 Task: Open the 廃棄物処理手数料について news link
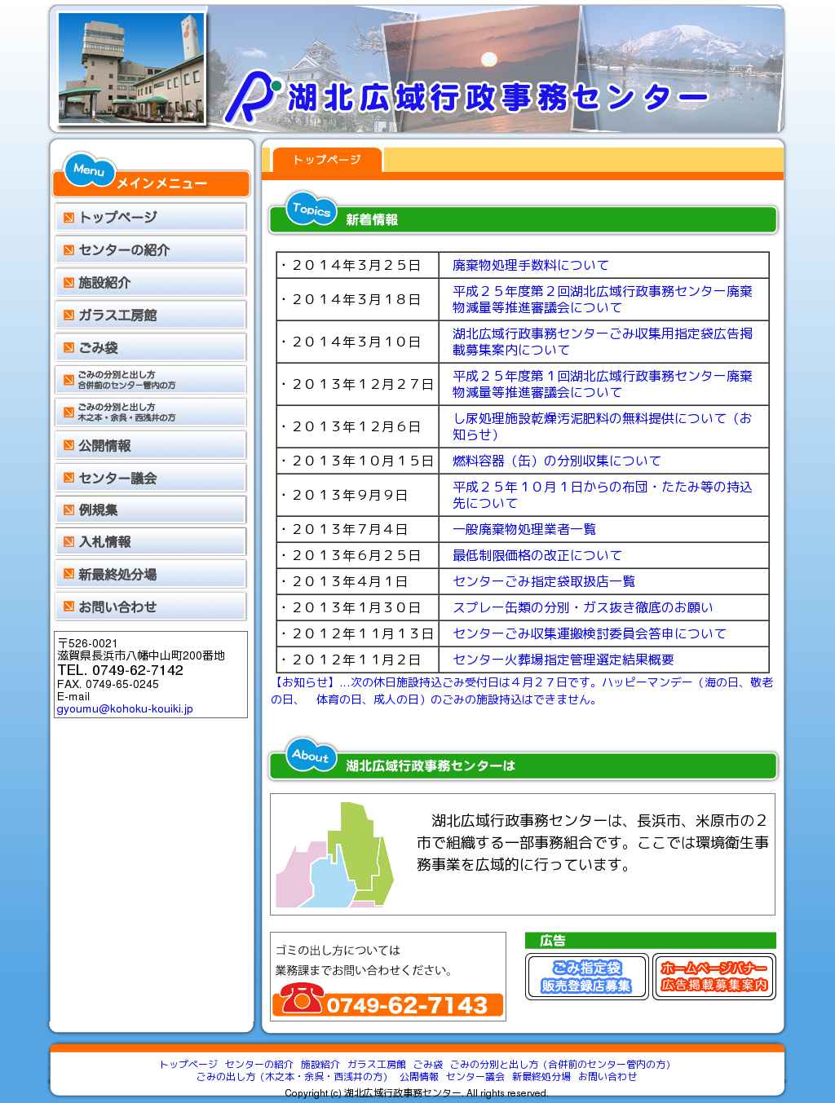coord(530,266)
